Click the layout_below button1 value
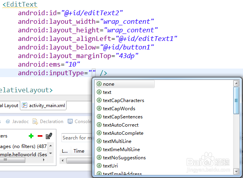 coord(127,48)
